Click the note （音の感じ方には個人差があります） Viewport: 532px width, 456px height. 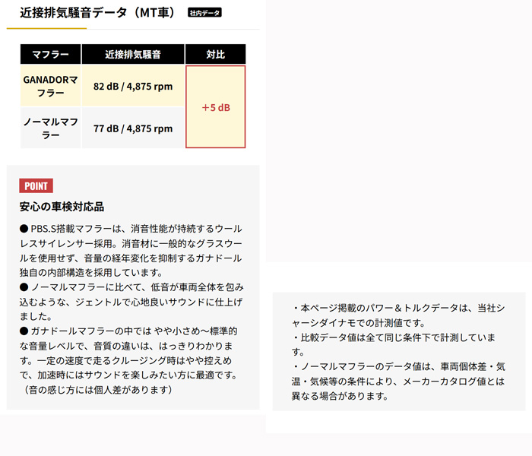pyautogui.click(x=97, y=390)
